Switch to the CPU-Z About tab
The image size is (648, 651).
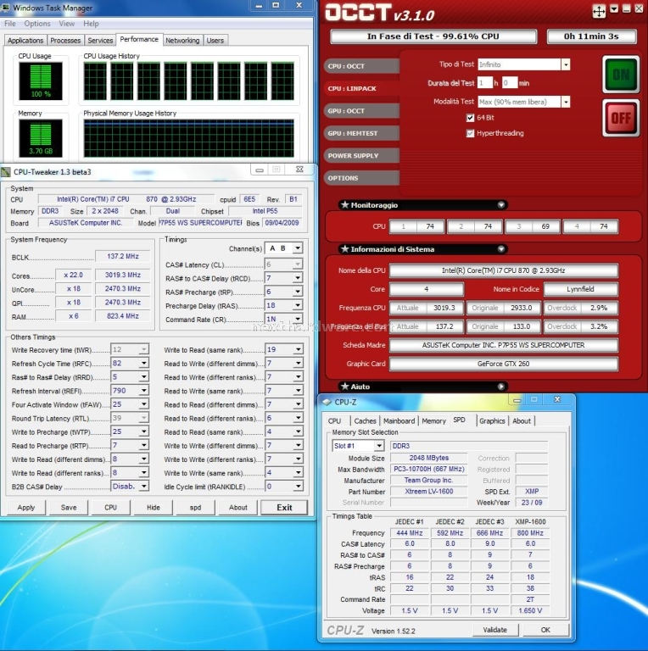(x=522, y=421)
